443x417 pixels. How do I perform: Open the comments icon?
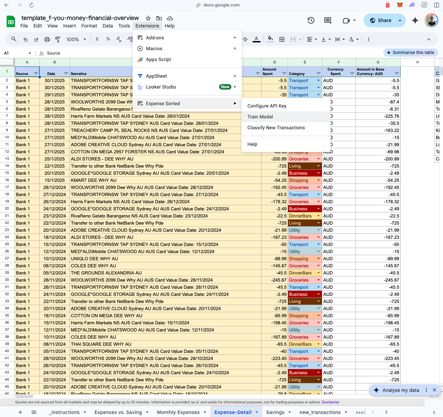(x=328, y=20)
